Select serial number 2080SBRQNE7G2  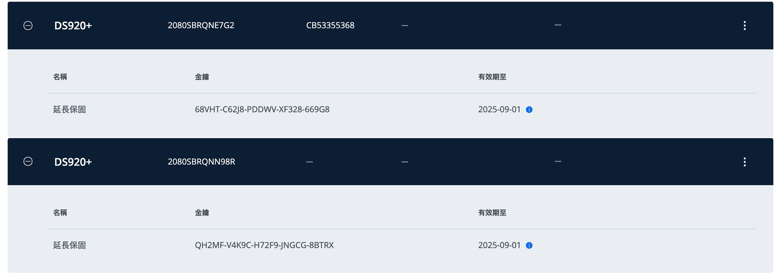[x=201, y=25]
